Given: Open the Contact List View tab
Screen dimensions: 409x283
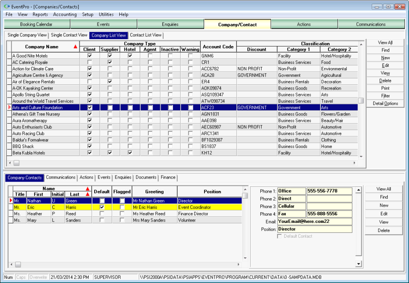Looking at the screenshot, I should pyautogui.click(x=146, y=35).
